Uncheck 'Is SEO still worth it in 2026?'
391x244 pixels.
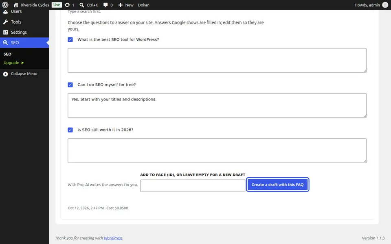click(70, 130)
